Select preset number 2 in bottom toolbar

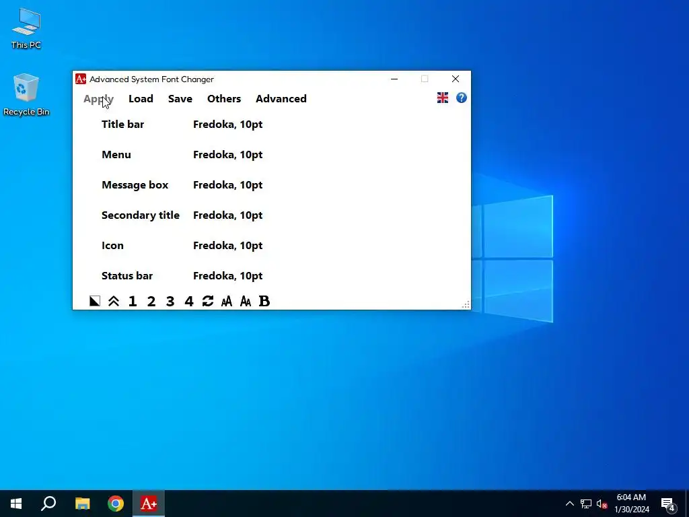click(x=151, y=301)
